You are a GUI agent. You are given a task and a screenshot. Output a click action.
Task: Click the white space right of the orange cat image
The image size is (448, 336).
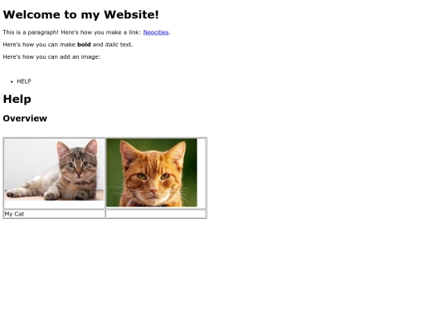(x=201, y=173)
